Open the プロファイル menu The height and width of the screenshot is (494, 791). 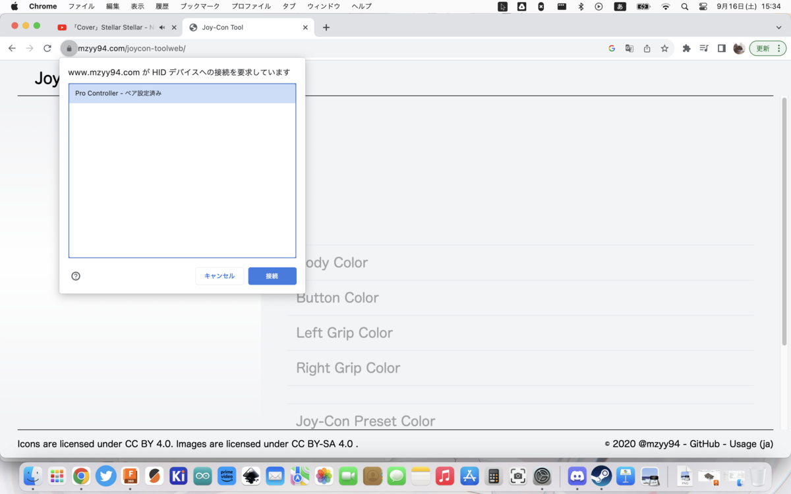[x=250, y=7]
